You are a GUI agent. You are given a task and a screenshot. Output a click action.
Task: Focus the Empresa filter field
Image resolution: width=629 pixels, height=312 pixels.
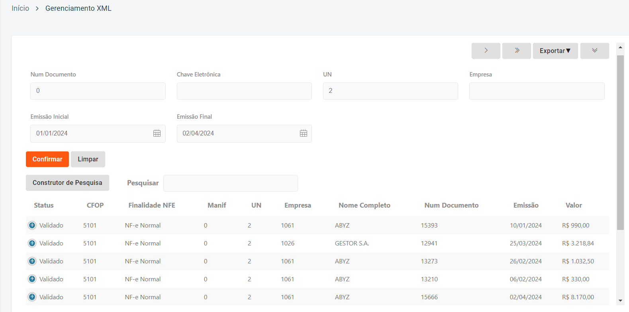tap(537, 91)
